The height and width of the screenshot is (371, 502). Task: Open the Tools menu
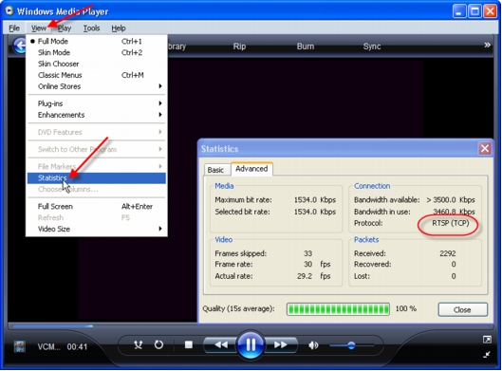(x=91, y=28)
